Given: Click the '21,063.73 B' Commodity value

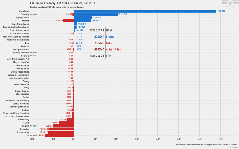Looking at the screenshot, I should coord(122,15).
